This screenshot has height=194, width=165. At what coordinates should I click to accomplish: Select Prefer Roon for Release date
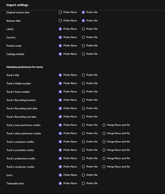tap(60, 21)
